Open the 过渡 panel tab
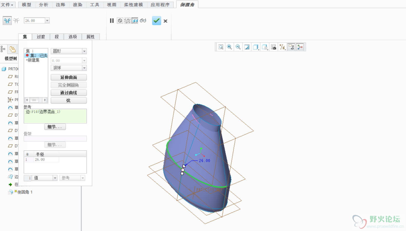 (x=41, y=37)
